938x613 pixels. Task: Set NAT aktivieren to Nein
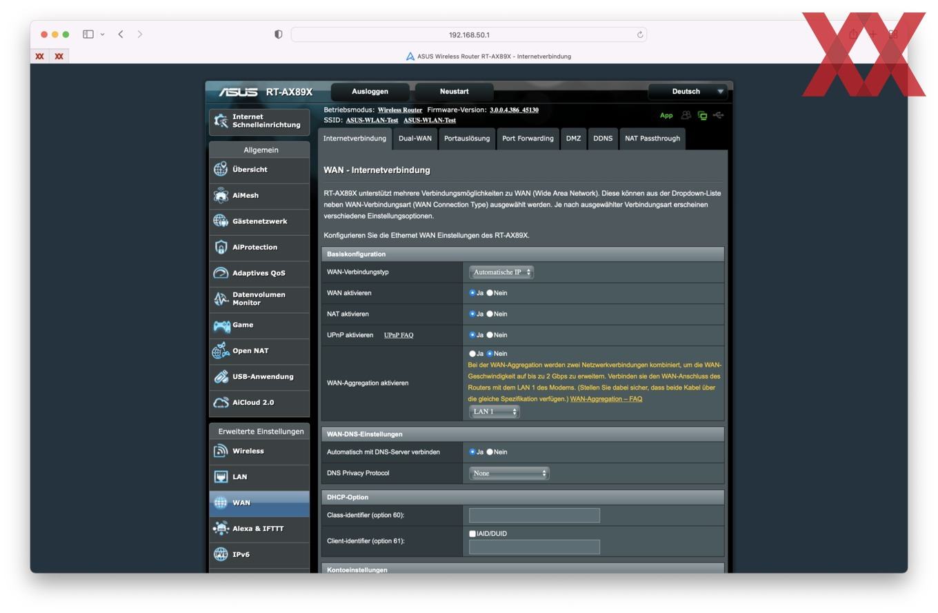pyautogui.click(x=490, y=314)
